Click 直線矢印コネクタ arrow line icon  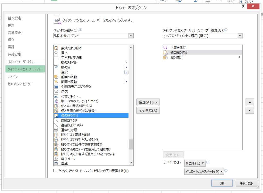tap(56, 125)
